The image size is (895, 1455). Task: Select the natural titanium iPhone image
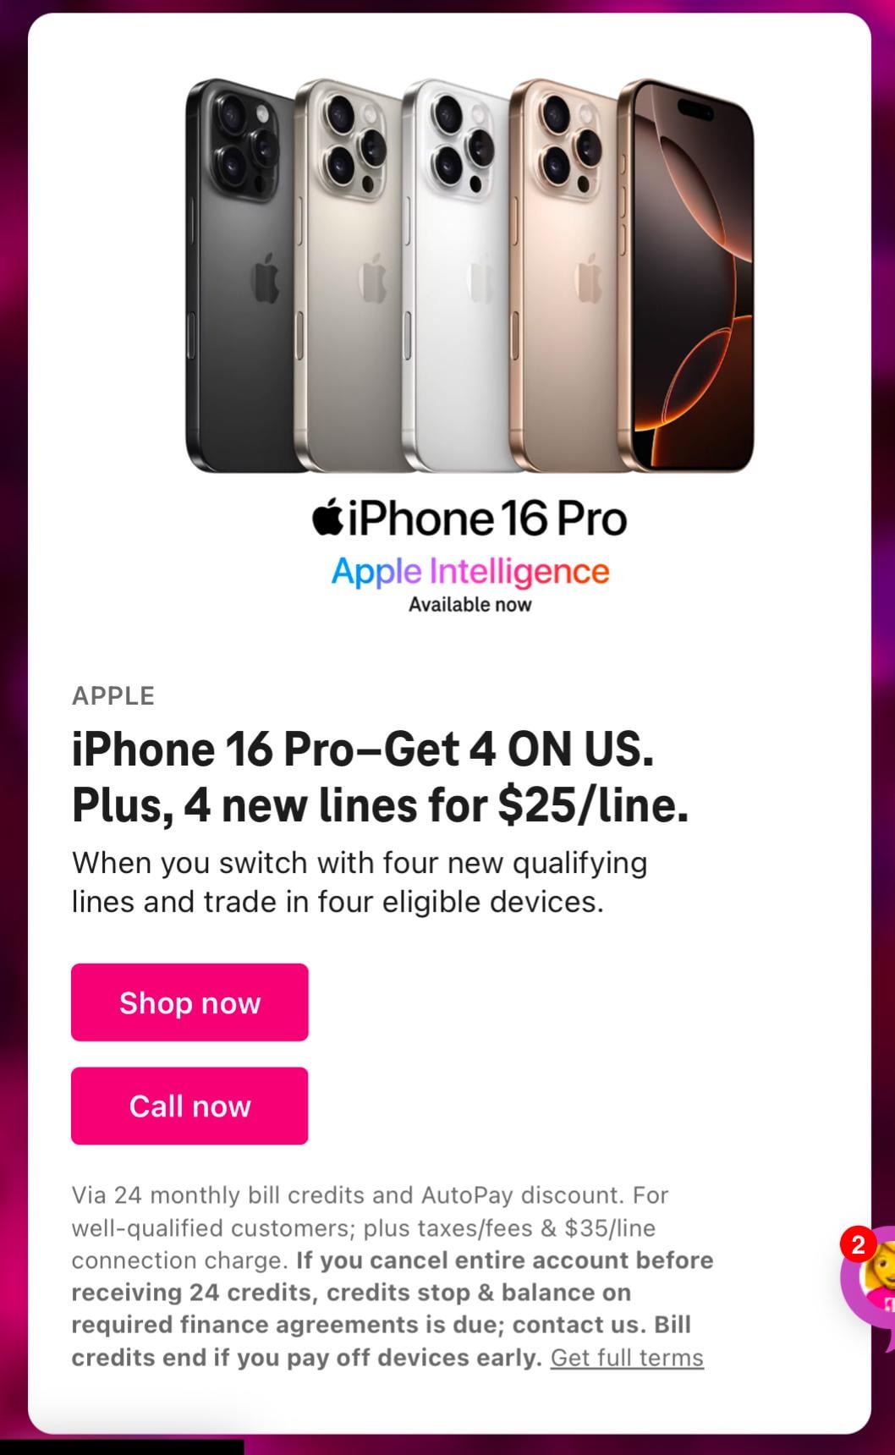coord(349,275)
